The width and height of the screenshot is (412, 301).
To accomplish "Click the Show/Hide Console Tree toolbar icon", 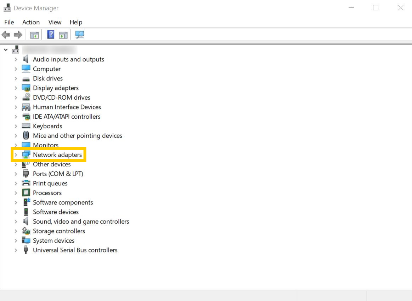I will [34, 35].
